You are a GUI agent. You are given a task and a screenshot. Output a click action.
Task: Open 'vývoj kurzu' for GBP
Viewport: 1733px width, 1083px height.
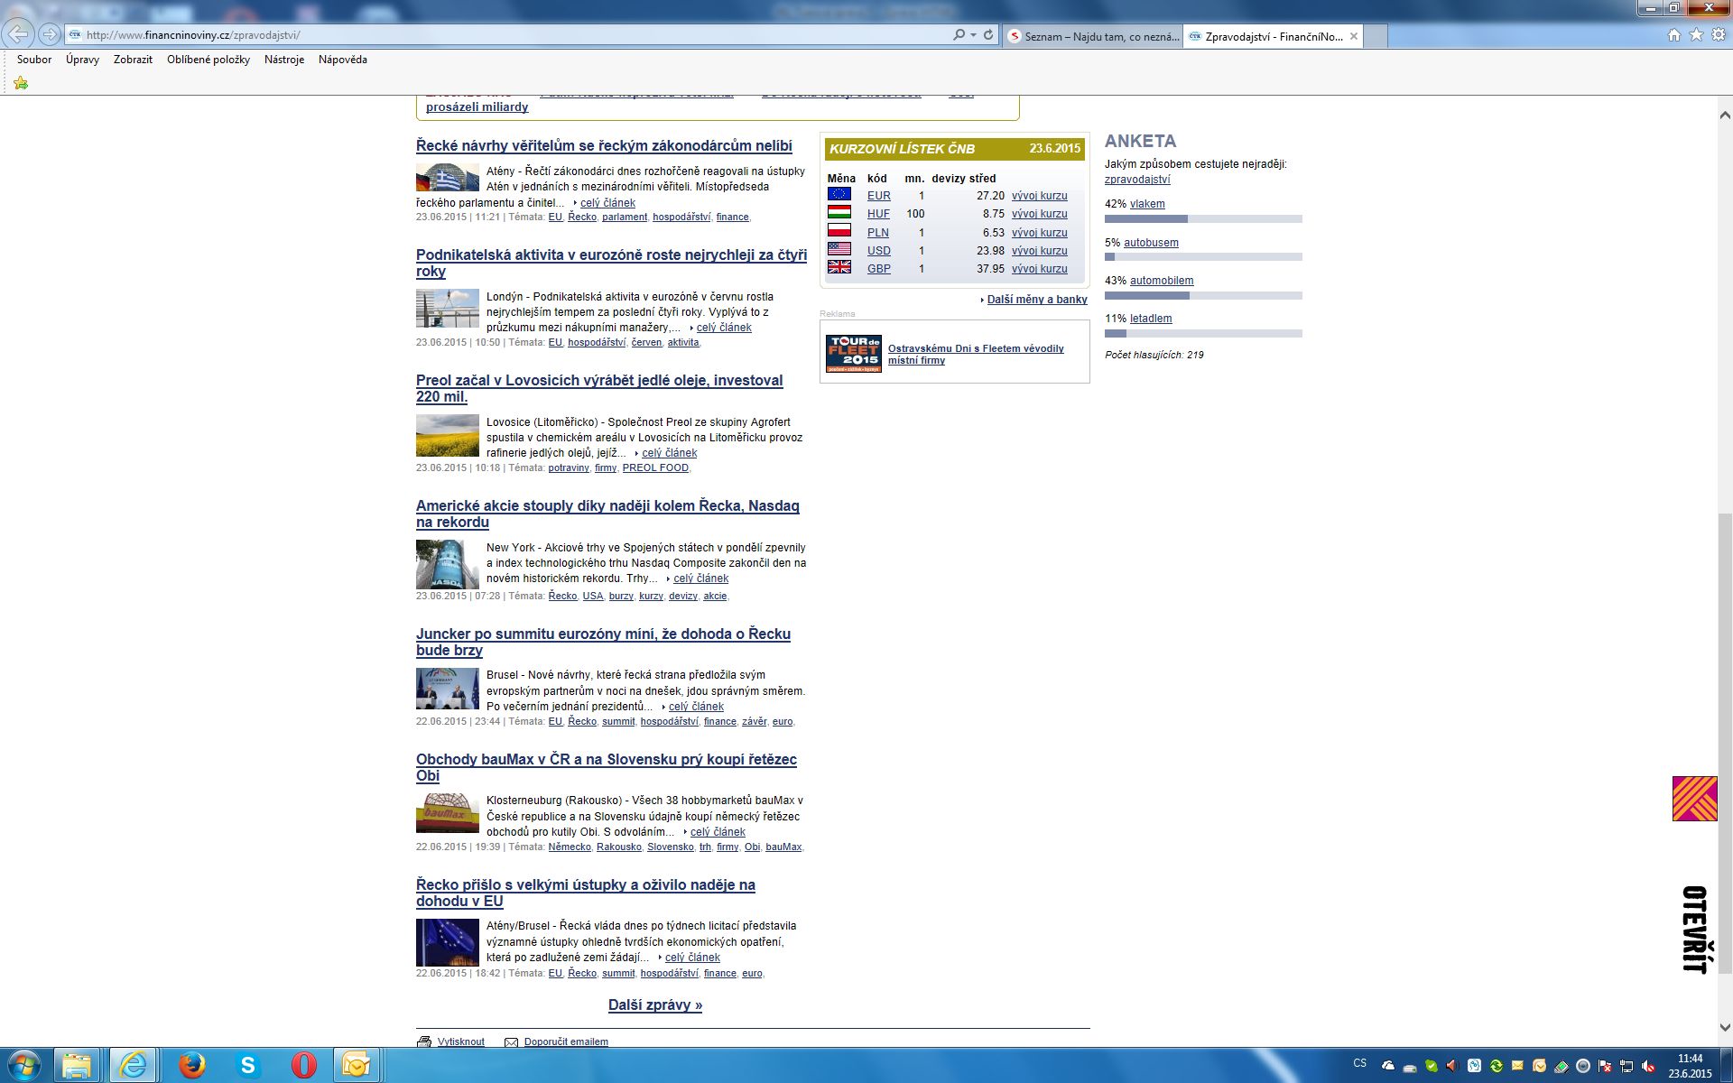(1039, 269)
